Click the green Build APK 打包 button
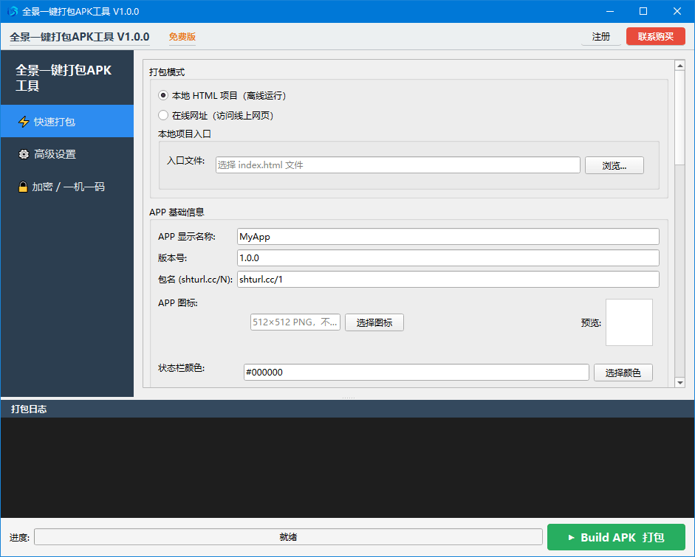695x557 pixels. pyautogui.click(x=616, y=537)
